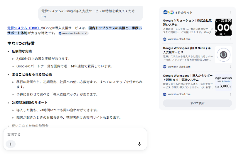Click the 主な4つの特徴 heading
Viewport: 236px width, 154px height.
pyautogui.click(x=21, y=44)
